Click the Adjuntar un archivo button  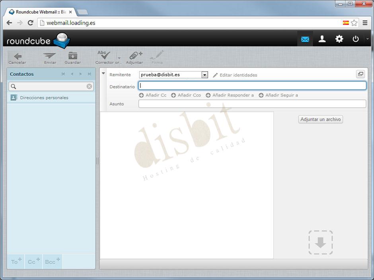[x=320, y=119]
